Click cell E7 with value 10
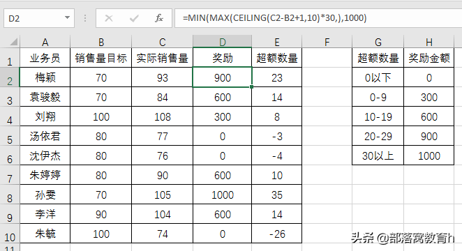 (x=277, y=175)
